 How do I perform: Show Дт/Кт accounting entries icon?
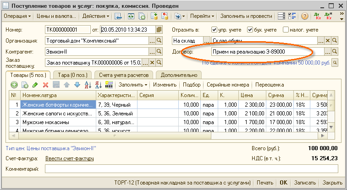click(x=317, y=16)
